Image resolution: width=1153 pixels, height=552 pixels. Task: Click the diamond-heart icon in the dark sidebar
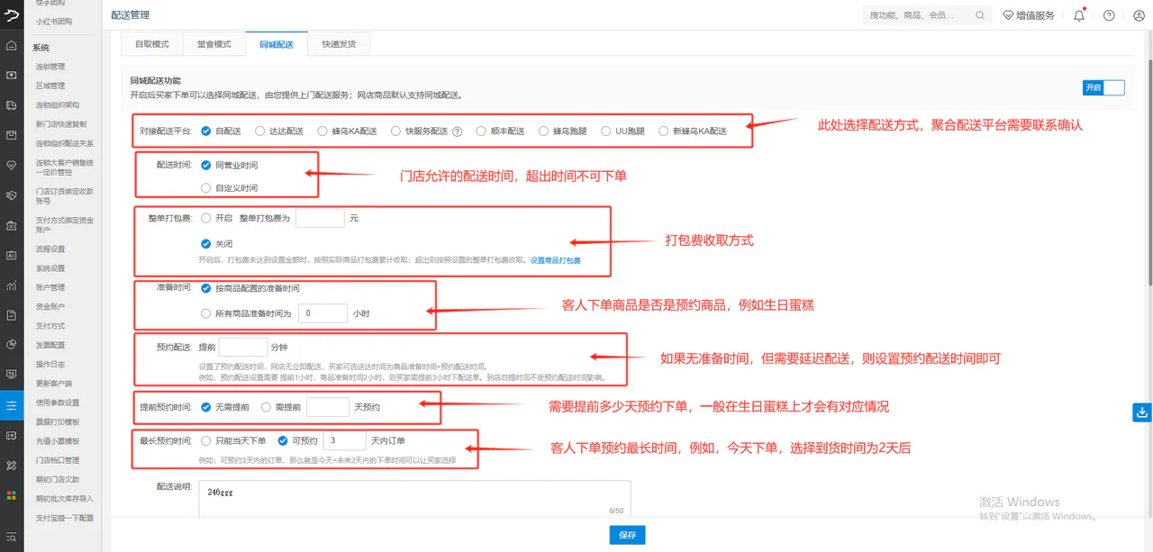point(12,166)
